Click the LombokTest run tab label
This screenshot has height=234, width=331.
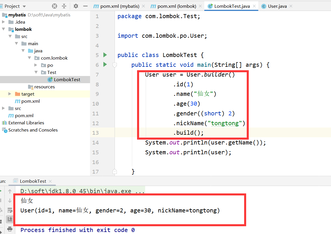click(33, 181)
